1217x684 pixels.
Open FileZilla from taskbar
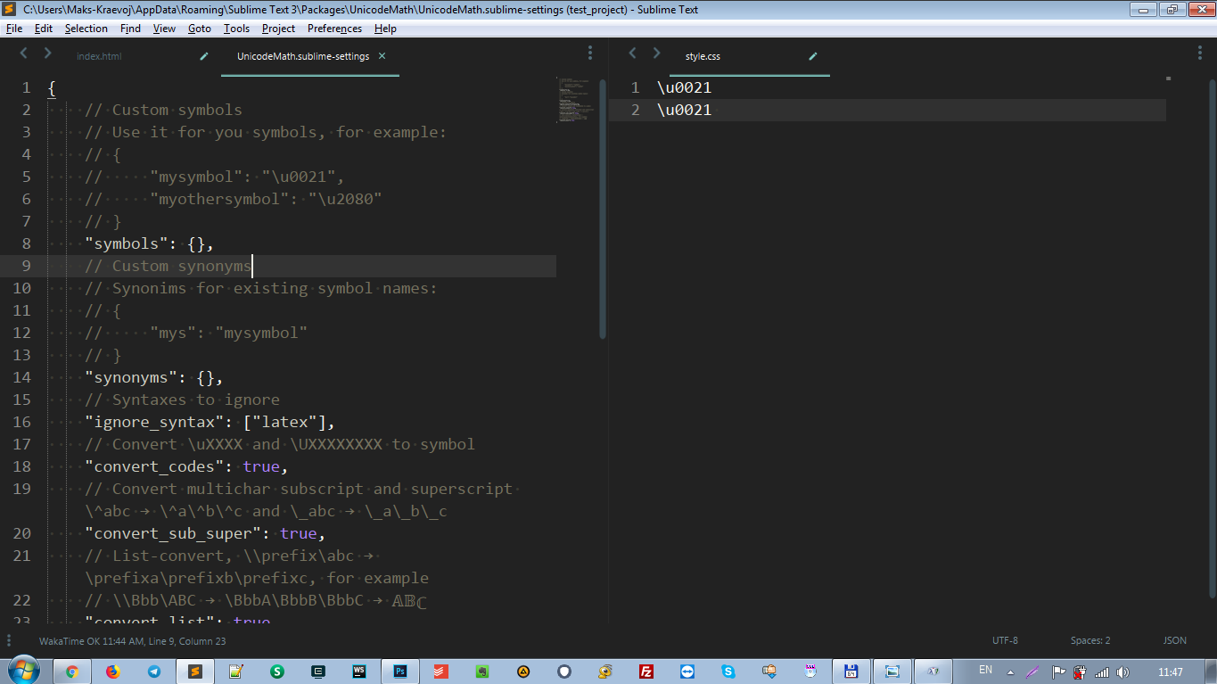click(646, 672)
